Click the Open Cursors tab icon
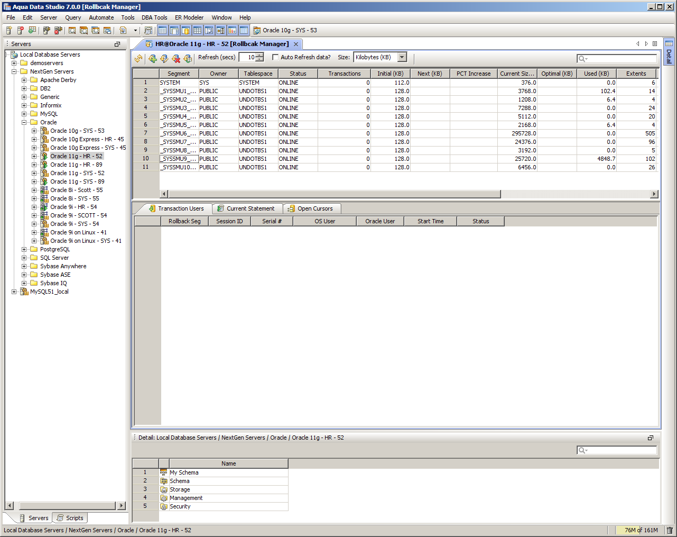The image size is (677, 537). click(291, 208)
